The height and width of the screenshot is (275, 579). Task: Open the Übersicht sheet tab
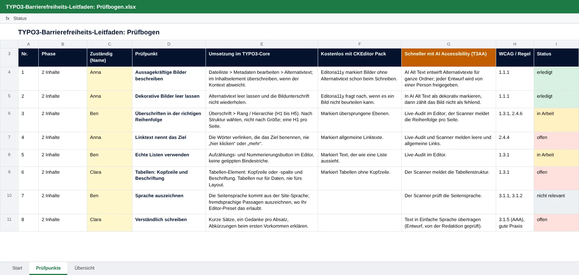[x=84, y=268]
